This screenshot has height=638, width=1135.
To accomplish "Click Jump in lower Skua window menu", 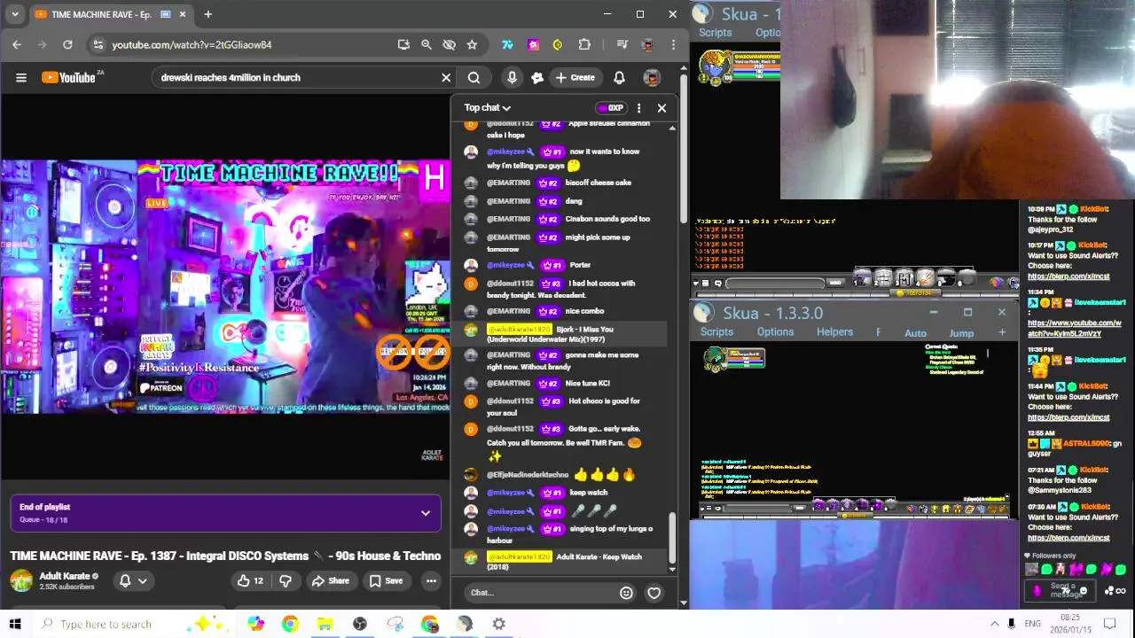I will [961, 333].
